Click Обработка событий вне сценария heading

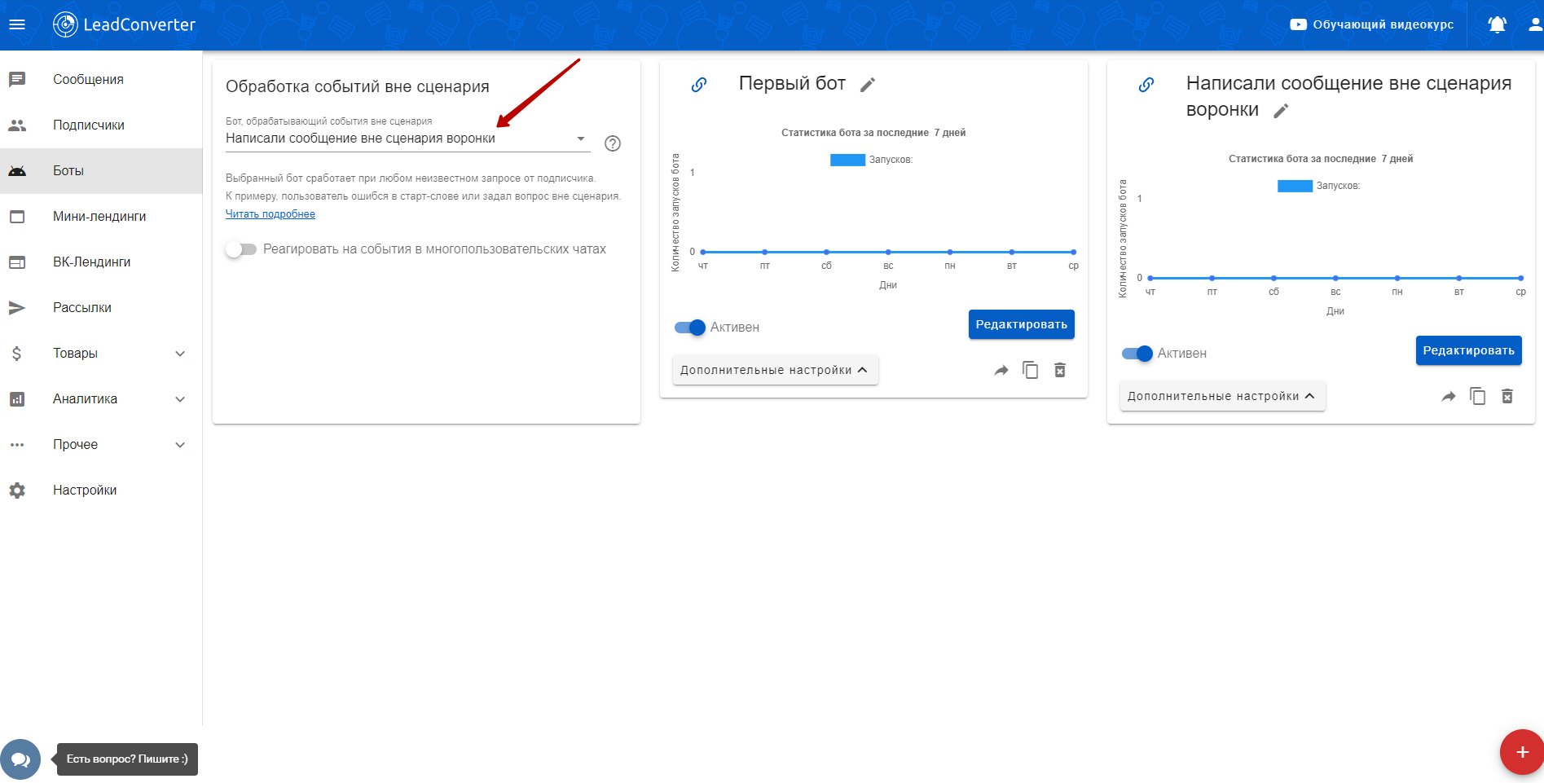[x=358, y=86]
